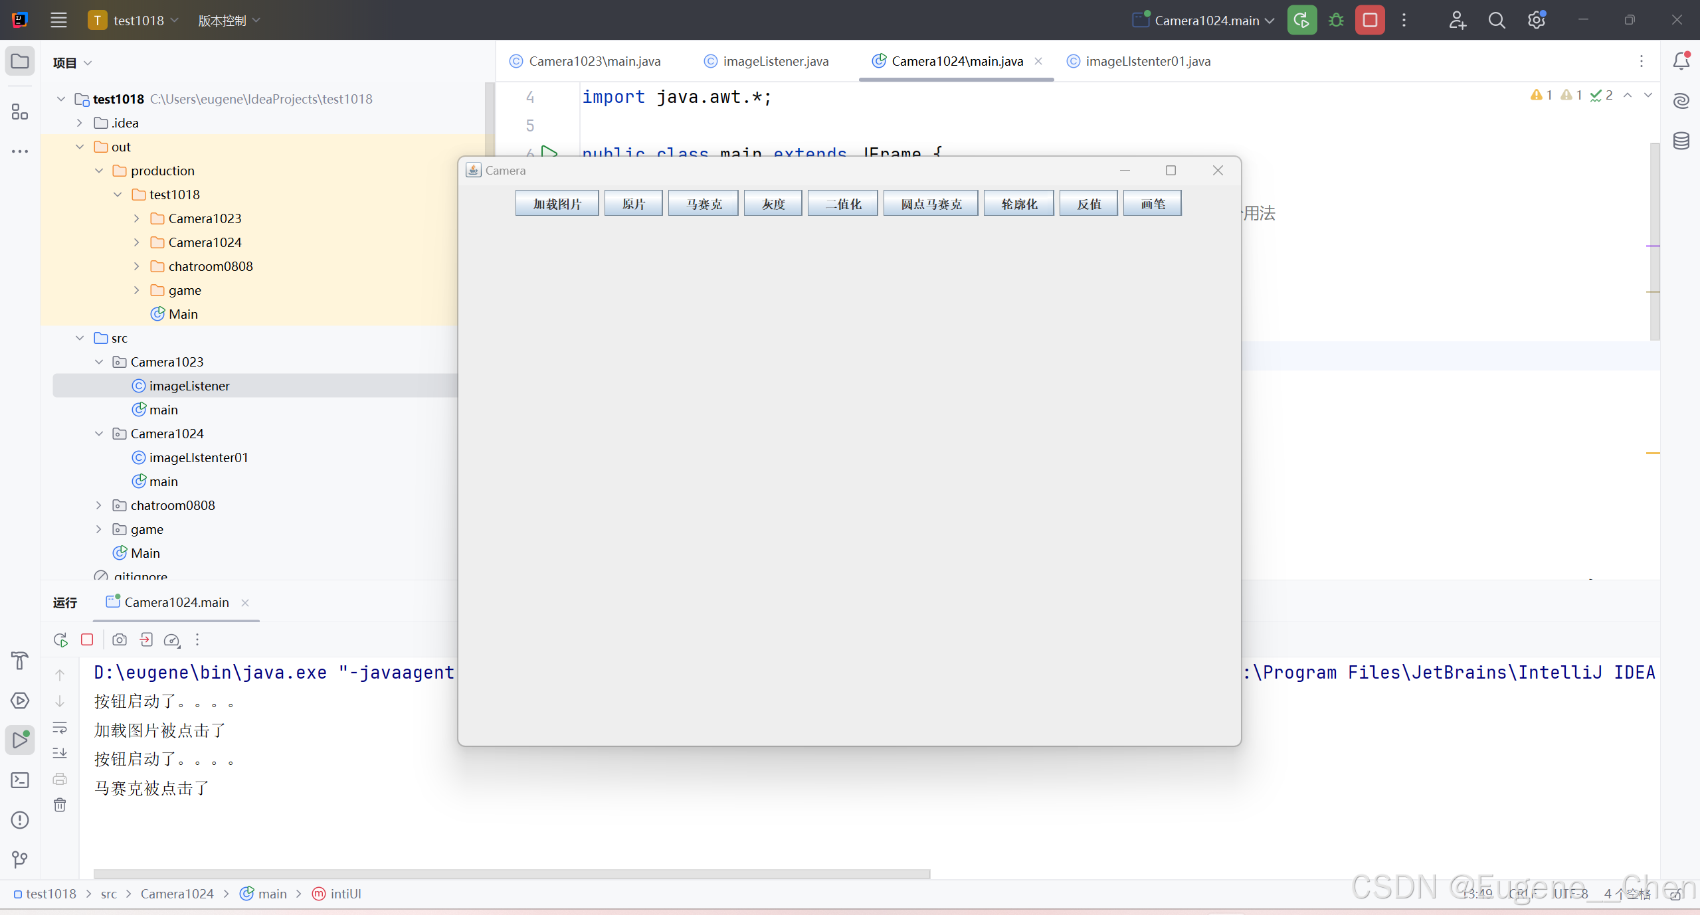Open the Terminal tool window icon

point(20,780)
